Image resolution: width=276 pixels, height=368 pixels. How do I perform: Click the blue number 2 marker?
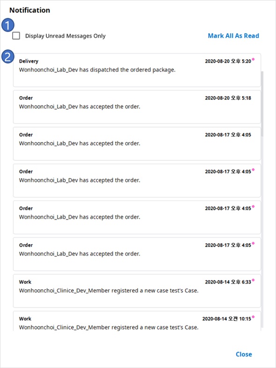8,57
